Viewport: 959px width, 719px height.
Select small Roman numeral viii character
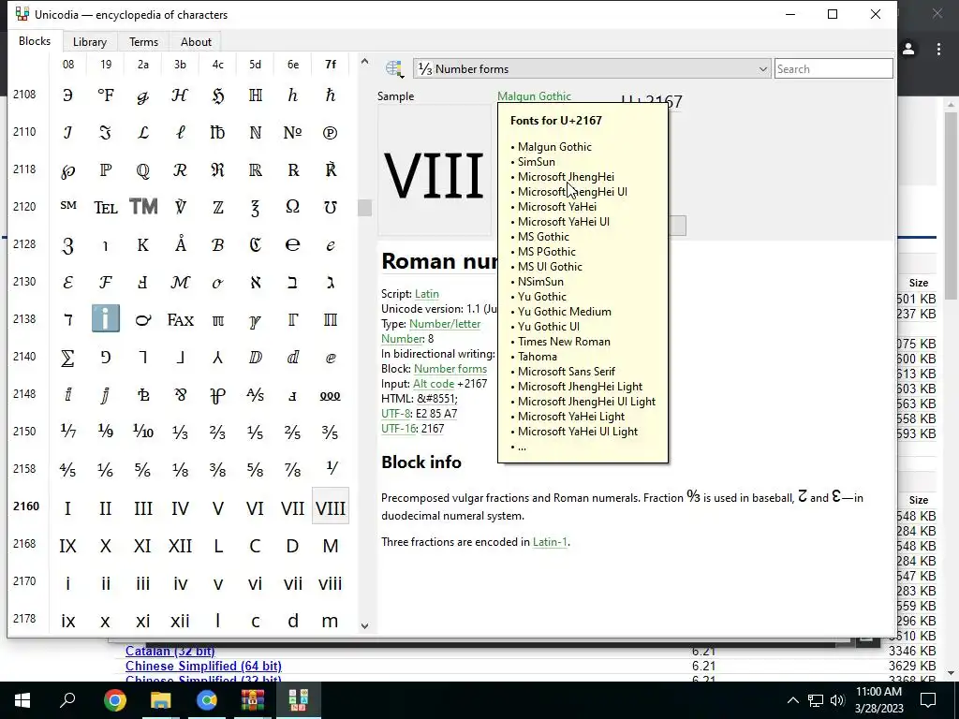pos(331,583)
